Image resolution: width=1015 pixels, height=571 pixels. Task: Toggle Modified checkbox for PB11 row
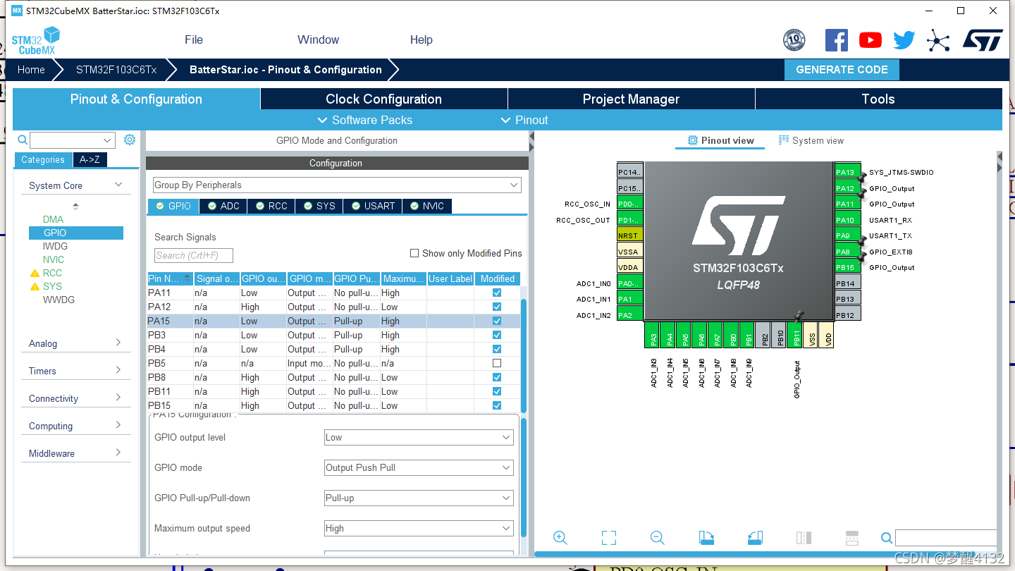click(497, 391)
